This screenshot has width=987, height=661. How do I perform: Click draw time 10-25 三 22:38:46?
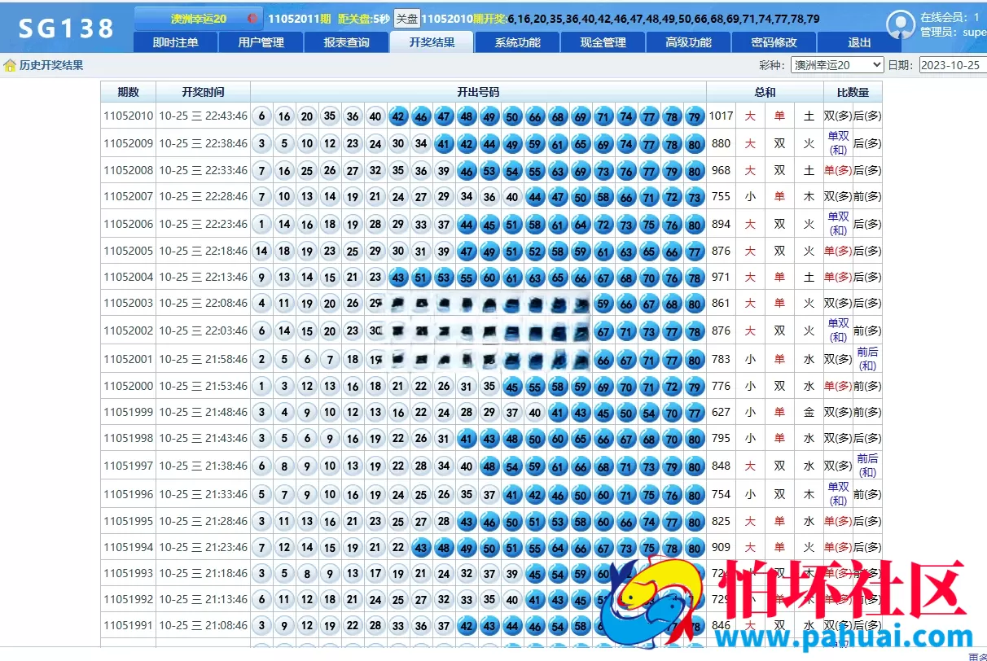pos(203,143)
